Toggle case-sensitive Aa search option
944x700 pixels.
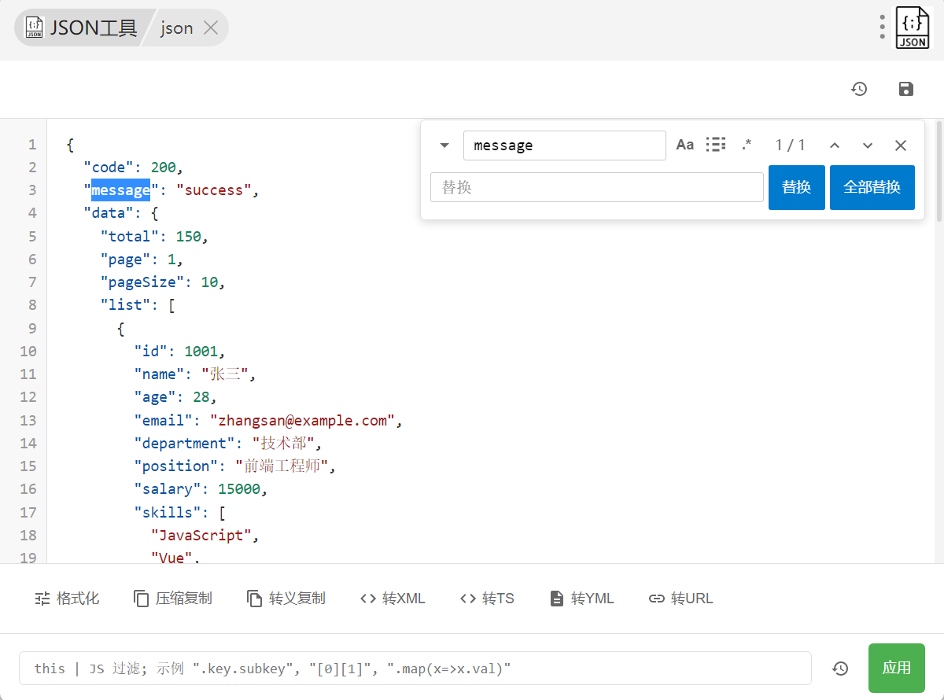coord(685,145)
